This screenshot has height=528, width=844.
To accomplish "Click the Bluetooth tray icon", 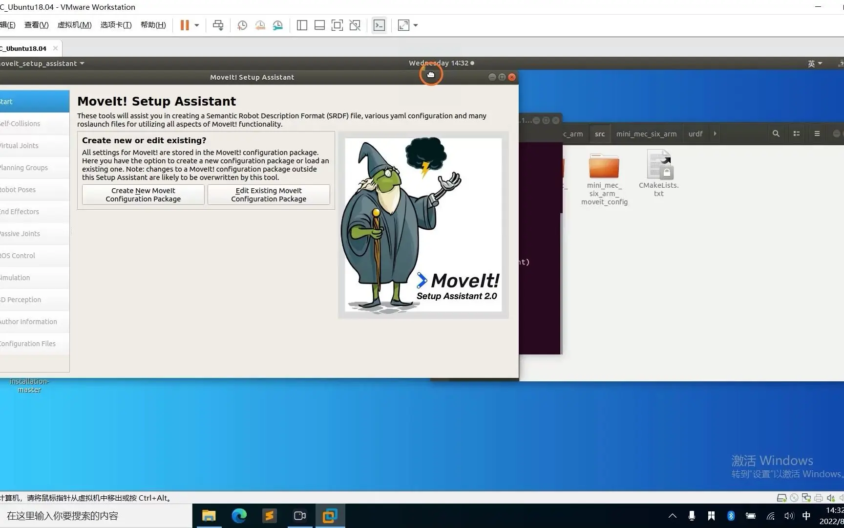I will click(x=731, y=516).
